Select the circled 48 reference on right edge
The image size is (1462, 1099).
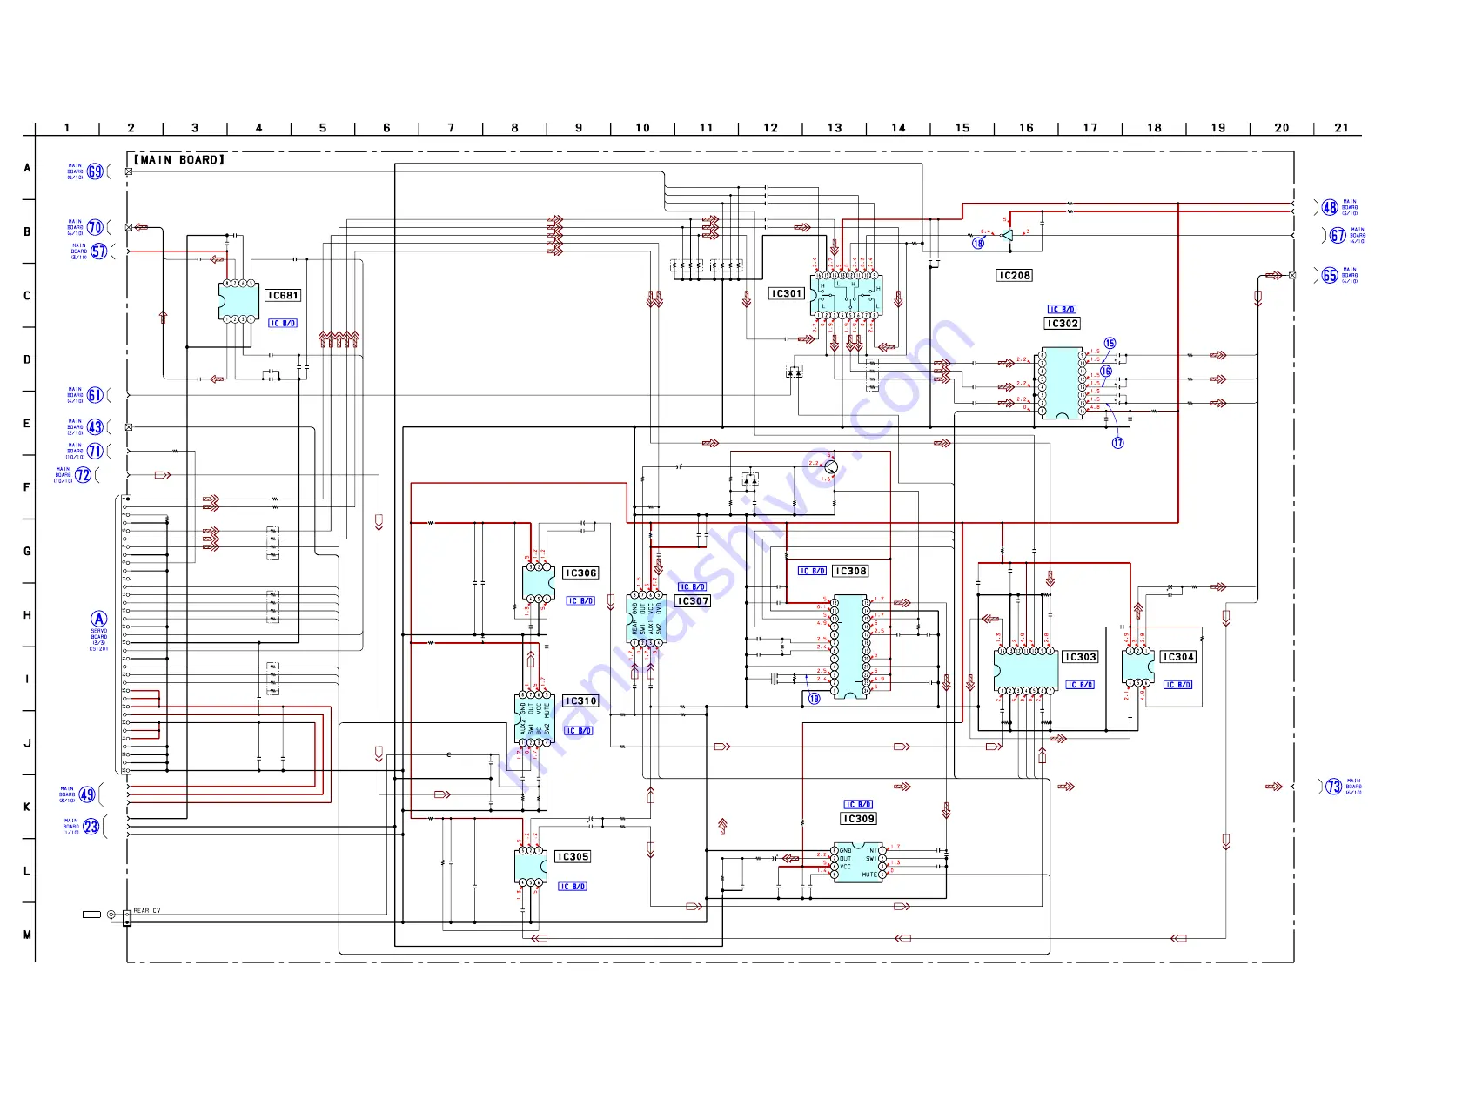tap(1330, 208)
